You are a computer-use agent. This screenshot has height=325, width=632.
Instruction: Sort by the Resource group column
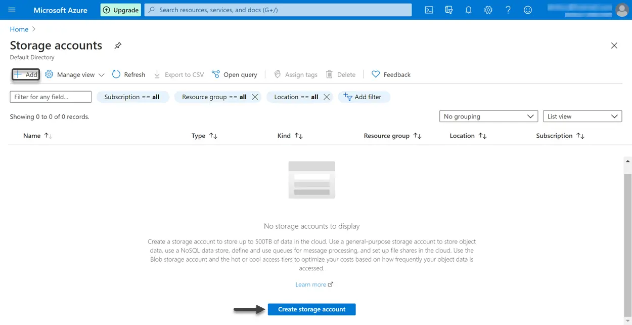(x=393, y=136)
